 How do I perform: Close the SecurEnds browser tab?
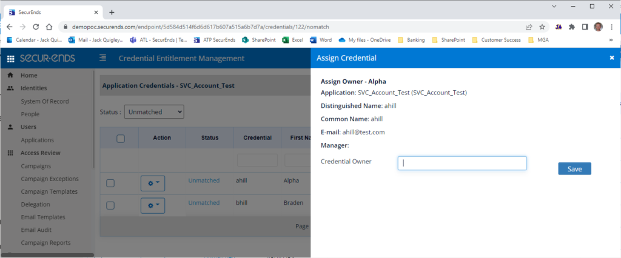pyautogui.click(x=96, y=12)
